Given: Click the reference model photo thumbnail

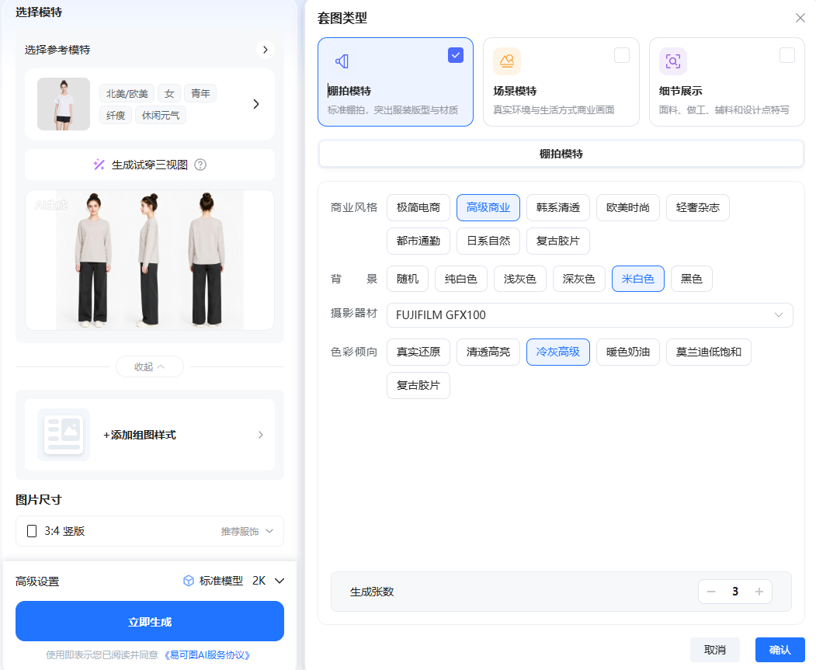Looking at the screenshot, I should click(64, 104).
